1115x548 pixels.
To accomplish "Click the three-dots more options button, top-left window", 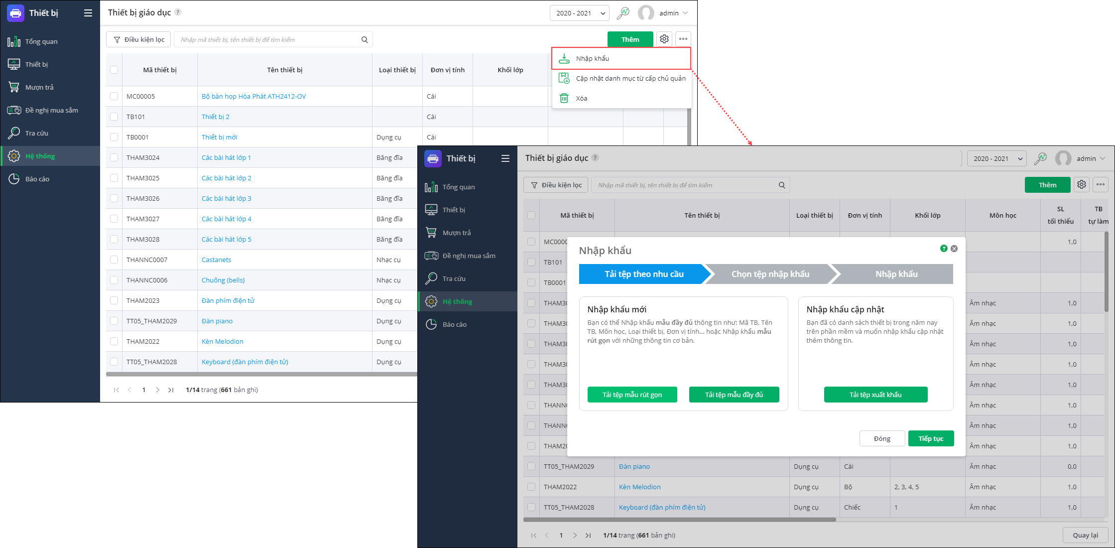I will [x=683, y=39].
